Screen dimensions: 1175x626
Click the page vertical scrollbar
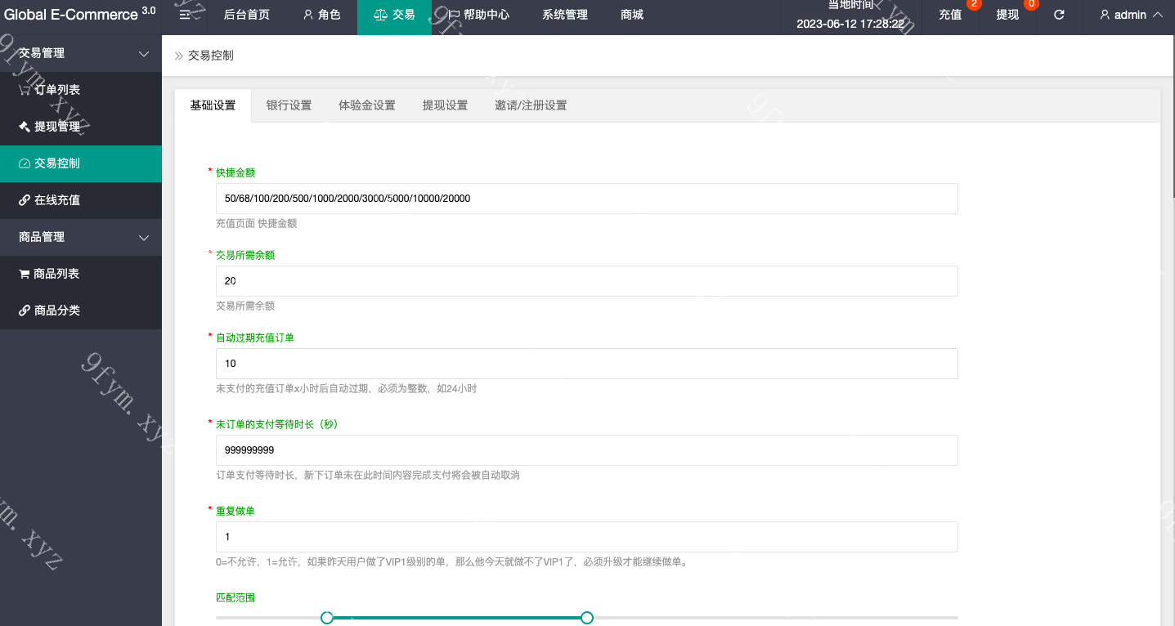[1172, 114]
